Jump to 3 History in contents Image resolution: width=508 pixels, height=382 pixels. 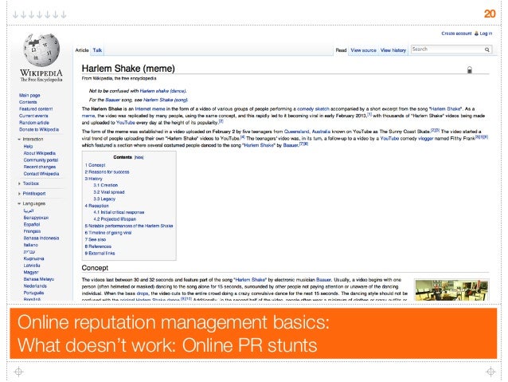click(94, 179)
